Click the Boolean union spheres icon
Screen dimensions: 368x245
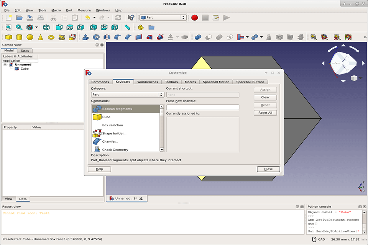tap(219, 37)
